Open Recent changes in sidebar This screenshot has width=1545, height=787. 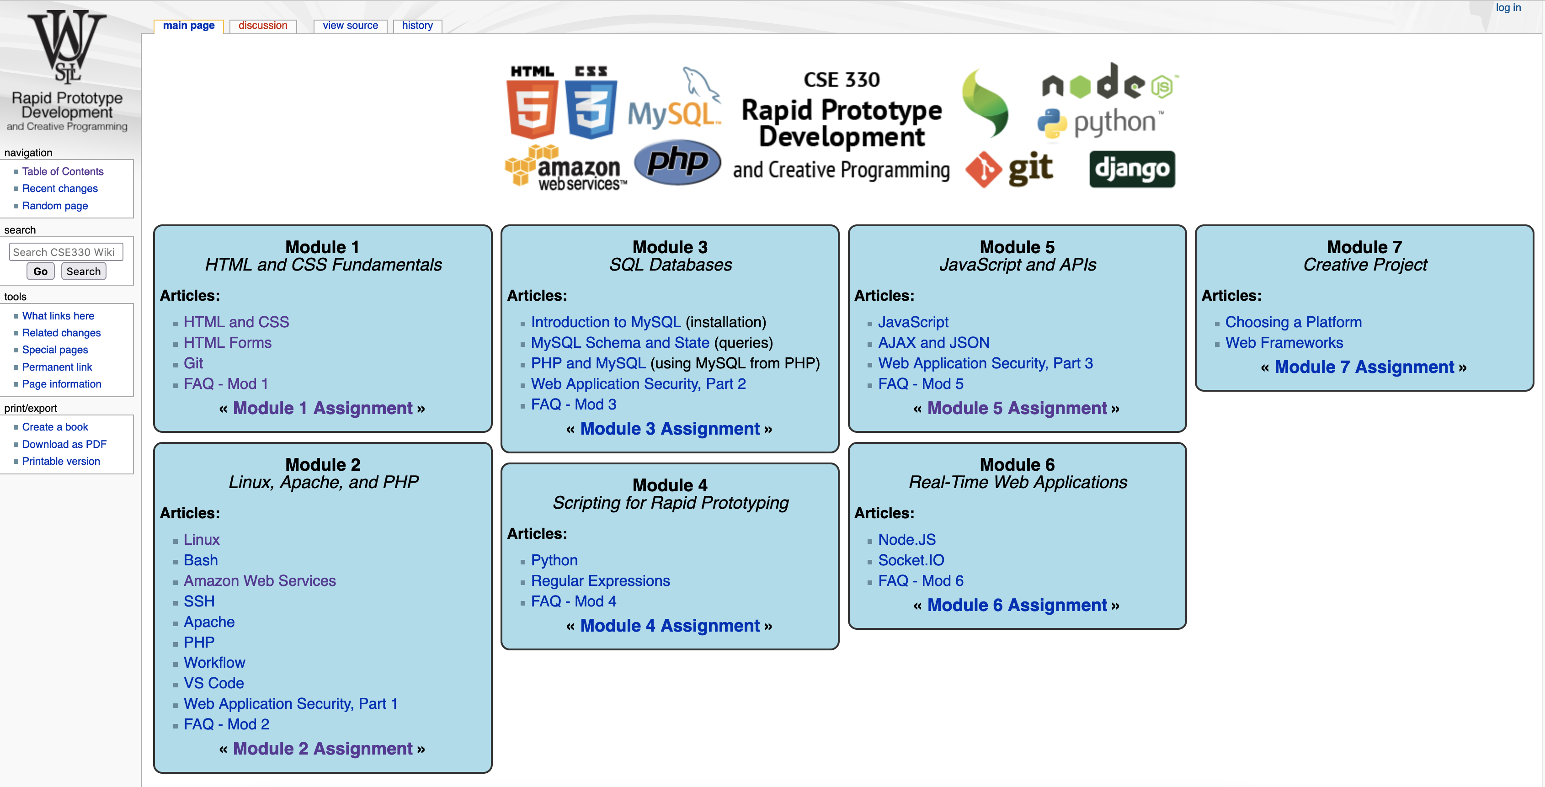[x=60, y=188]
